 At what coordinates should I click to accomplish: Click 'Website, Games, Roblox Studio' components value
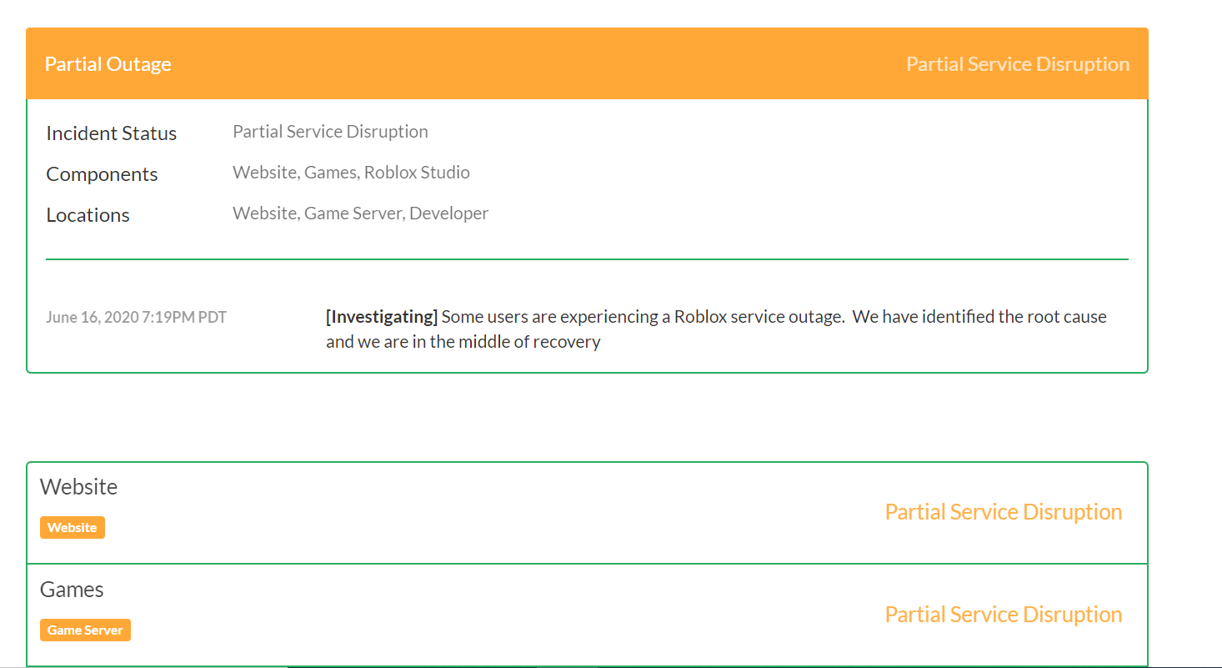click(x=351, y=173)
